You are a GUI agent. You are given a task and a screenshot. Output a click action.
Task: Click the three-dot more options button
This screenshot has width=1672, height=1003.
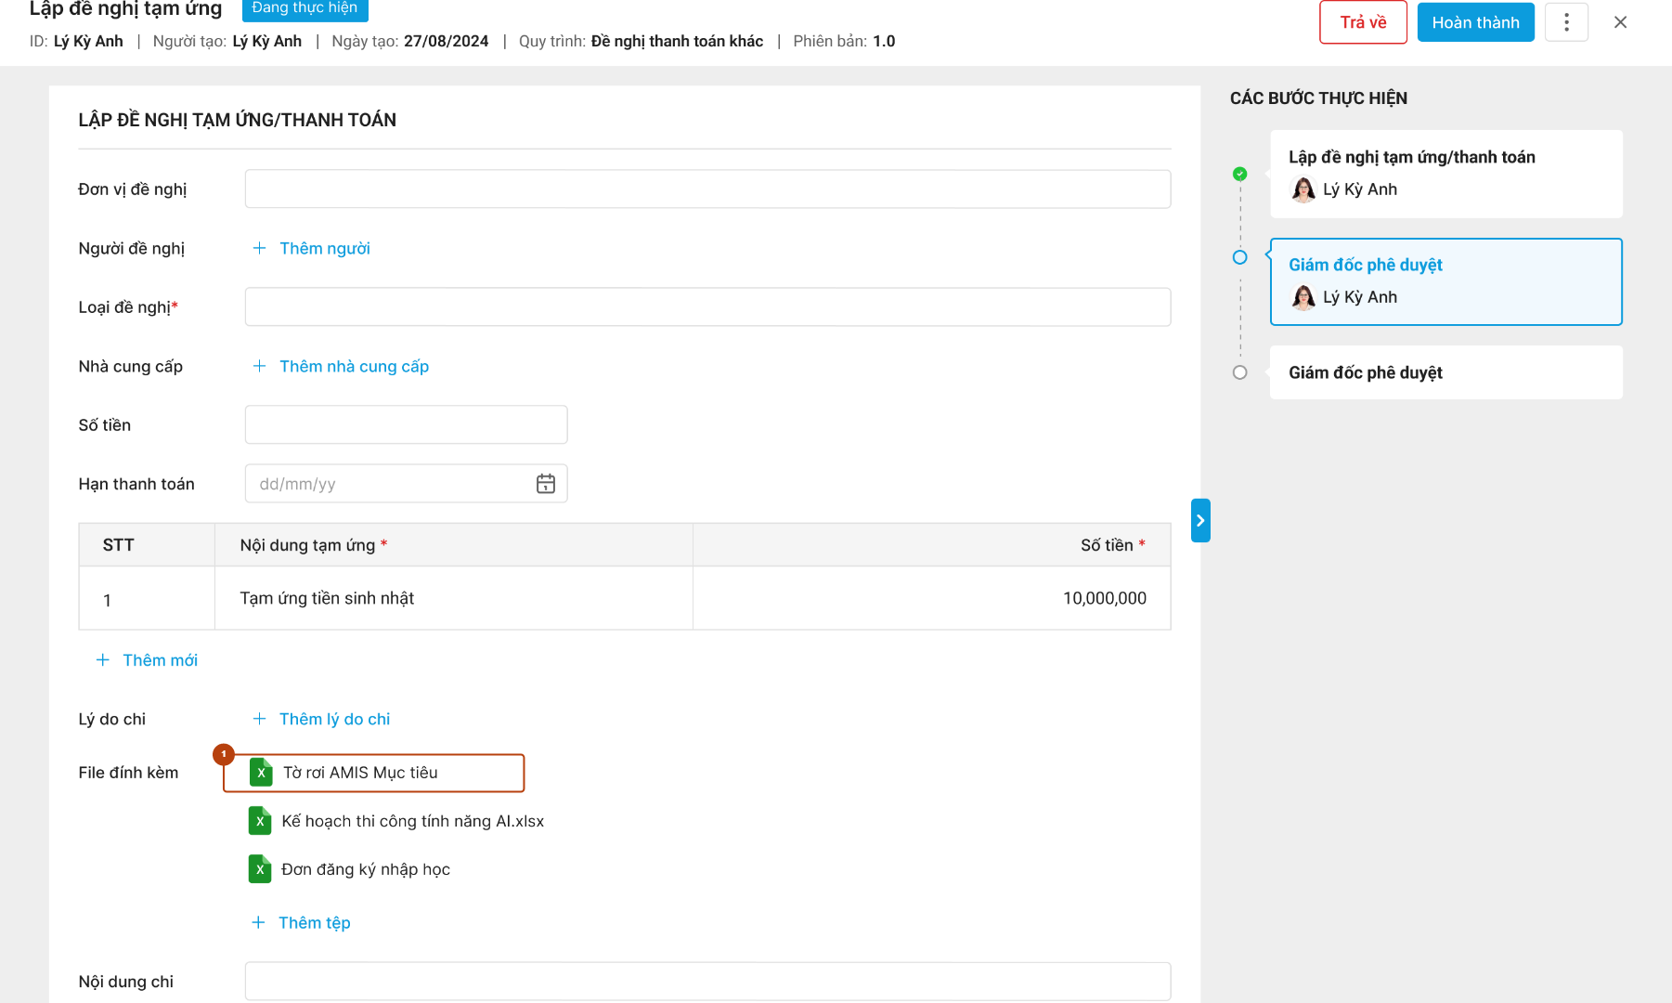(x=1566, y=22)
